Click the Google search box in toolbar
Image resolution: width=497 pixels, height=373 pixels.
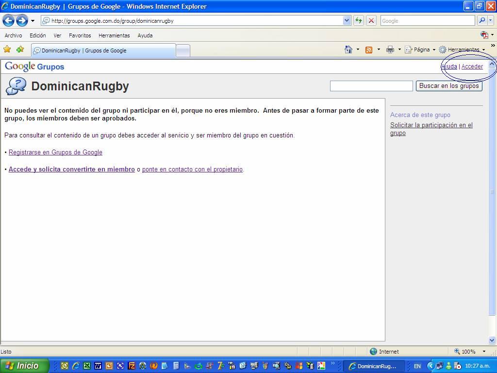click(x=428, y=21)
